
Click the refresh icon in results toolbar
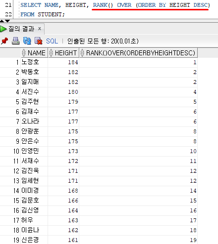point(27,41)
